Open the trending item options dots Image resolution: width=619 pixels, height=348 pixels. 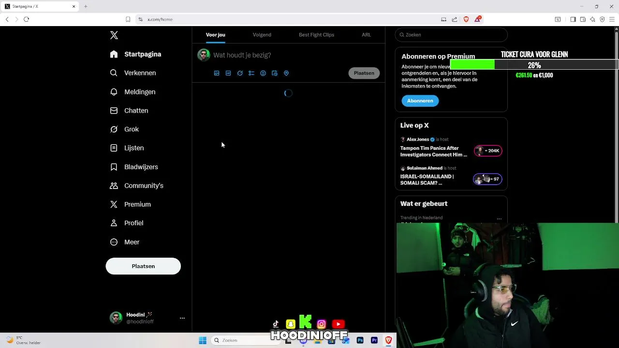499,219
